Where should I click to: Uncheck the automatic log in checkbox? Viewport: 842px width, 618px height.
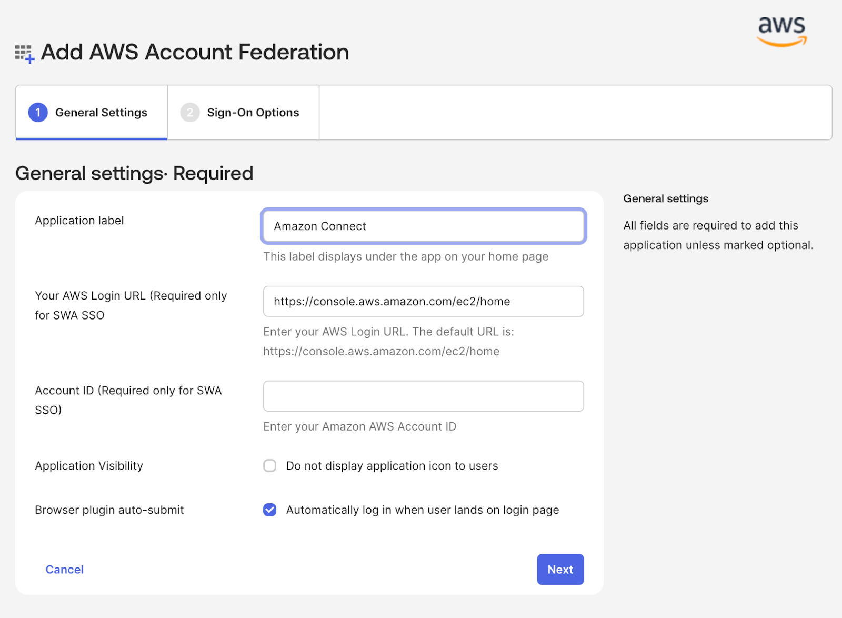coord(270,510)
